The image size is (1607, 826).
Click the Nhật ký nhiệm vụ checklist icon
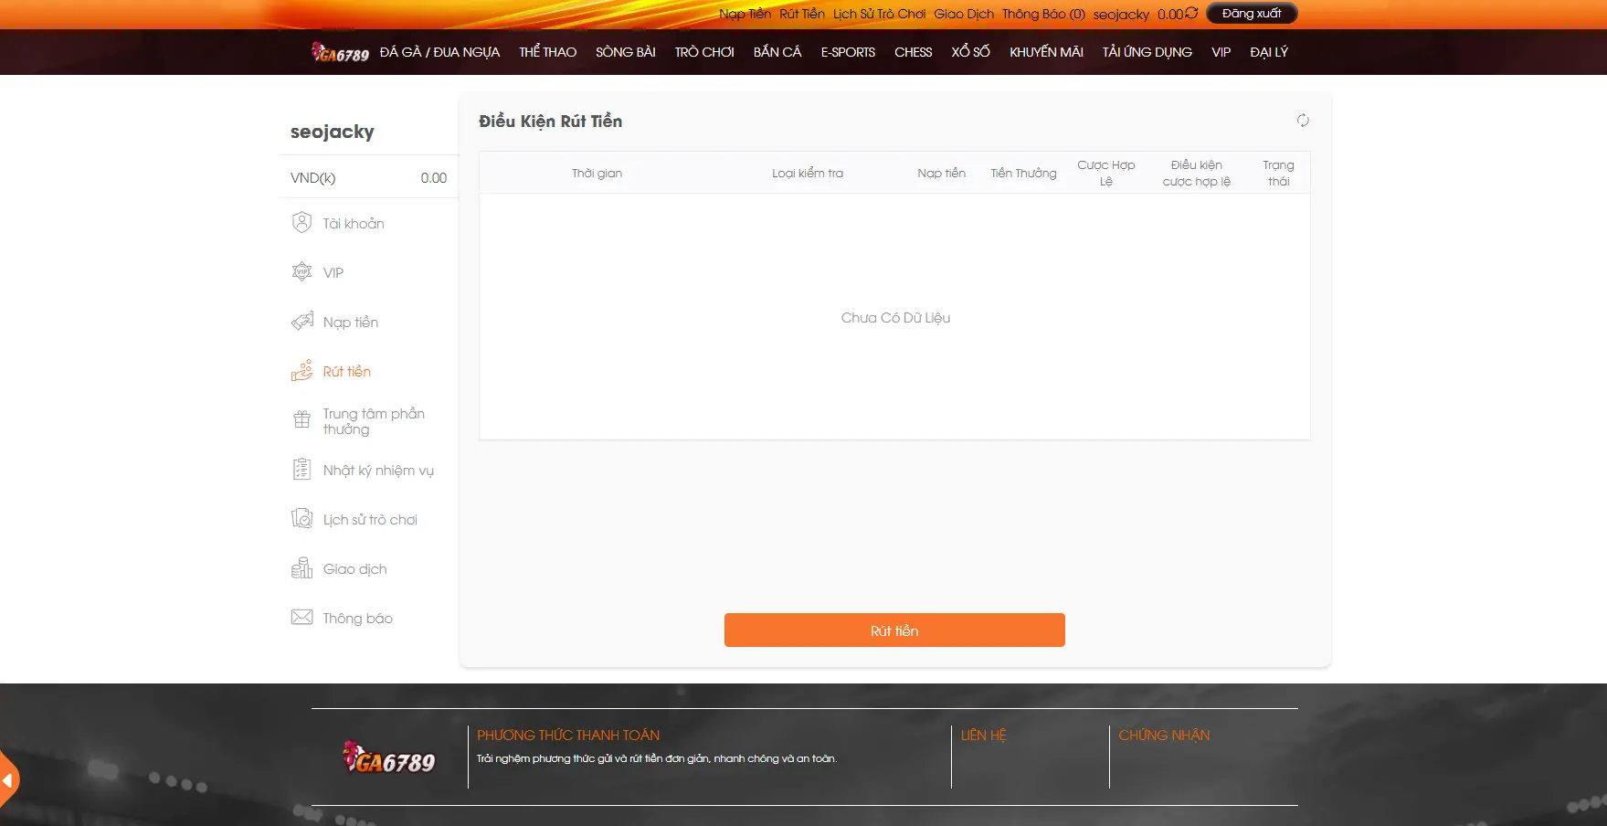coord(301,470)
